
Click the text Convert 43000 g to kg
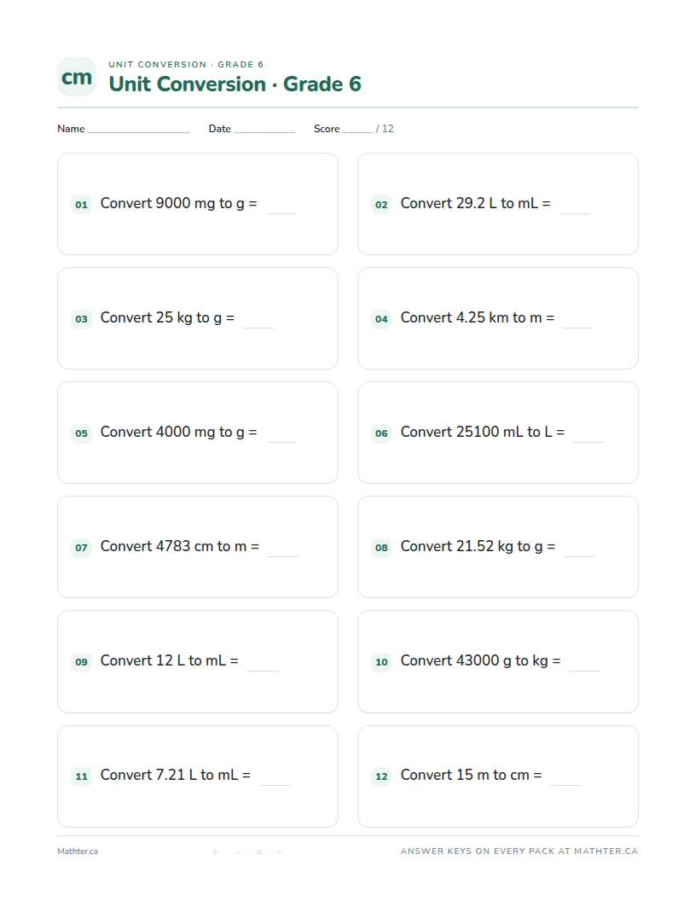tap(474, 660)
